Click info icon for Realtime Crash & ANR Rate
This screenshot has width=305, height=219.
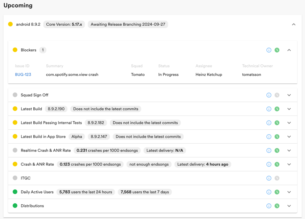269,151
